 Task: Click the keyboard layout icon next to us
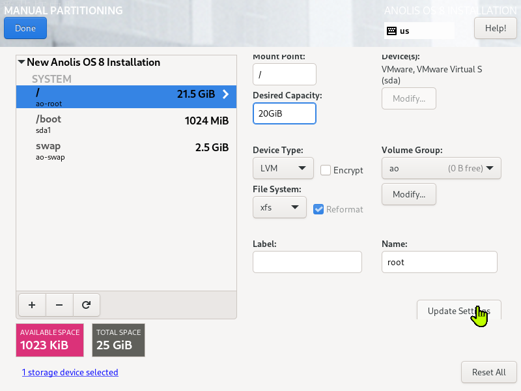point(392,31)
